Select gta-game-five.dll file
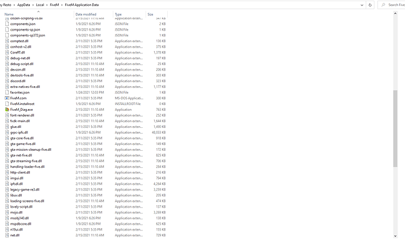 click(23, 144)
